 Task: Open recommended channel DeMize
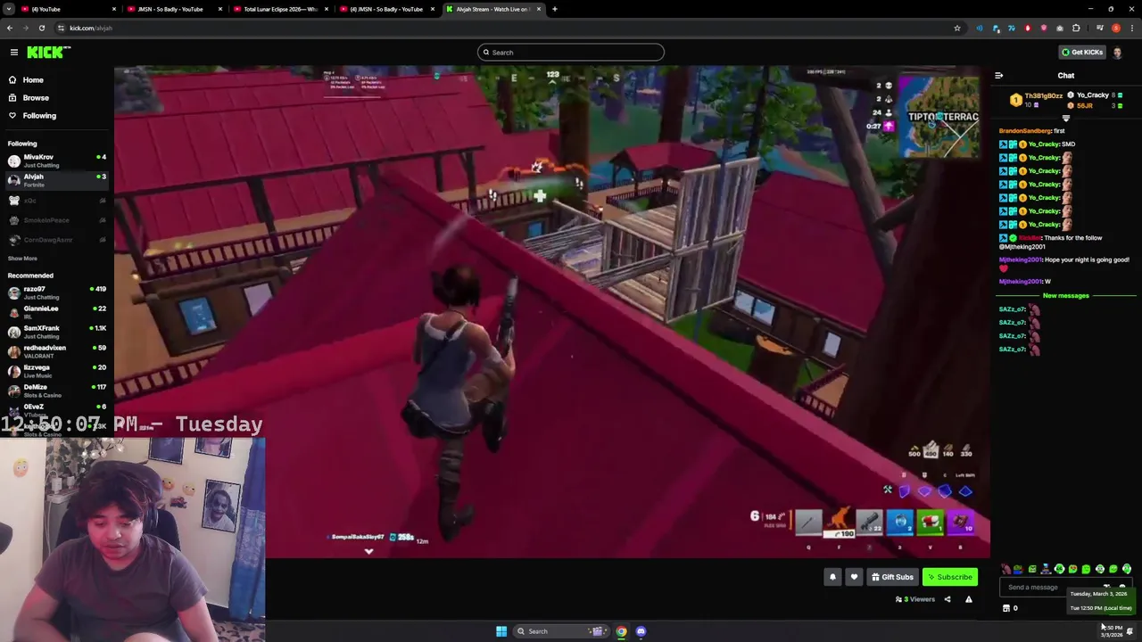[55, 391]
